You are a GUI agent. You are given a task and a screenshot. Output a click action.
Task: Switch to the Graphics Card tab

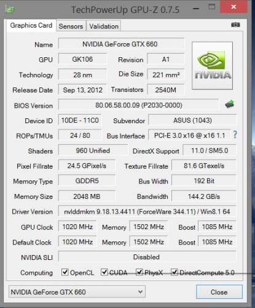(31, 25)
